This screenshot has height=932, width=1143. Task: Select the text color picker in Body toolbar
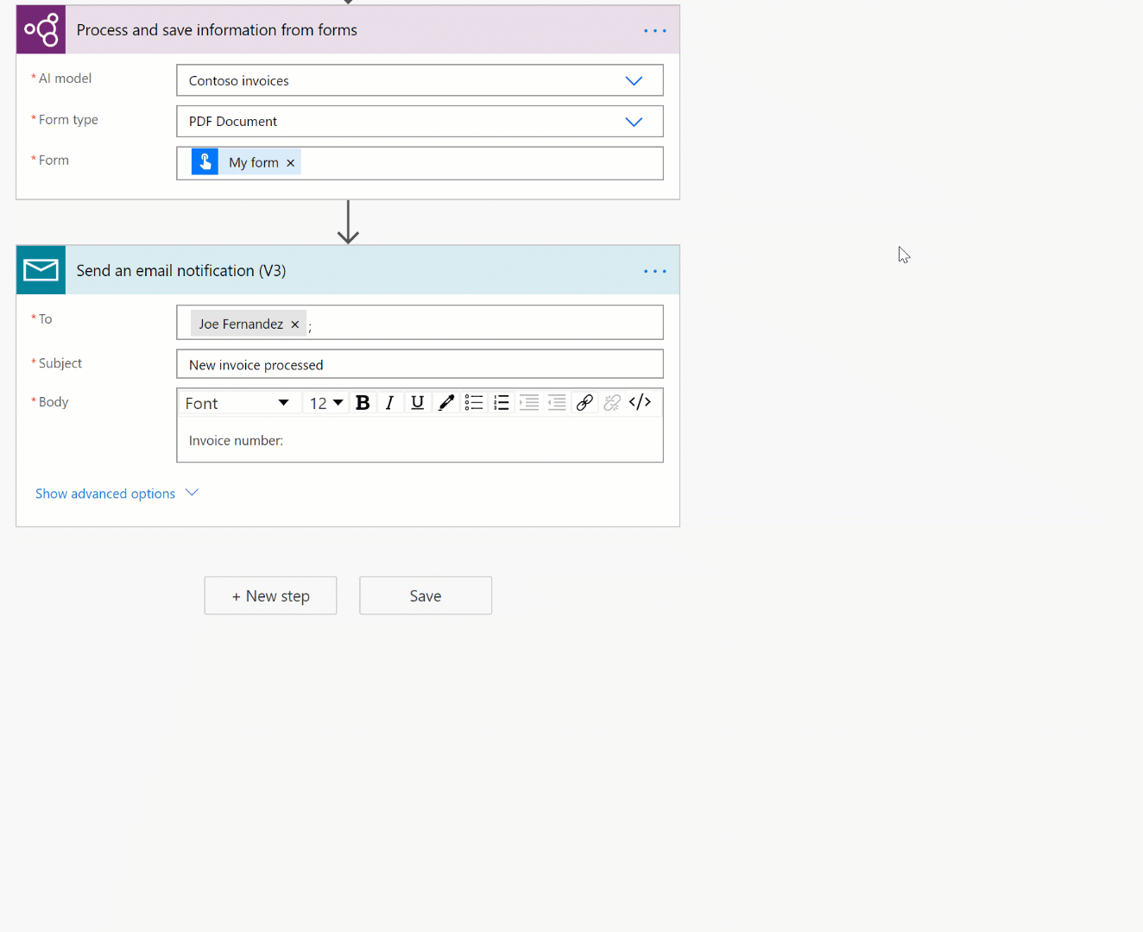(445, 402)
